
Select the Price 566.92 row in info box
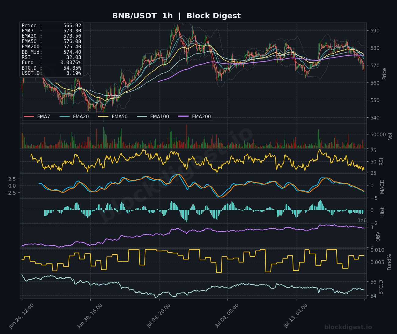click(51, 26)
